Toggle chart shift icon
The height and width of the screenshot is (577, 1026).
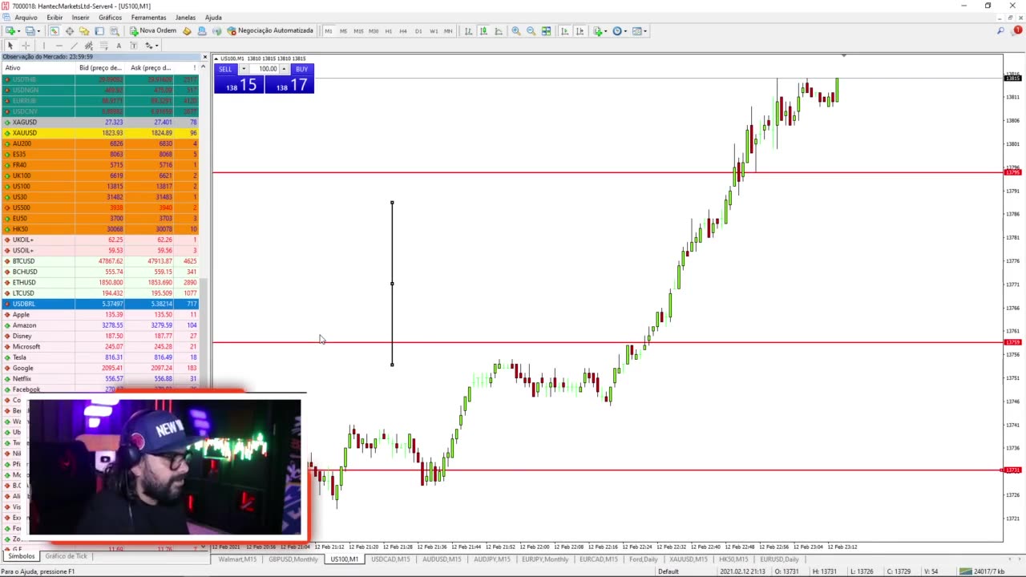580,31
